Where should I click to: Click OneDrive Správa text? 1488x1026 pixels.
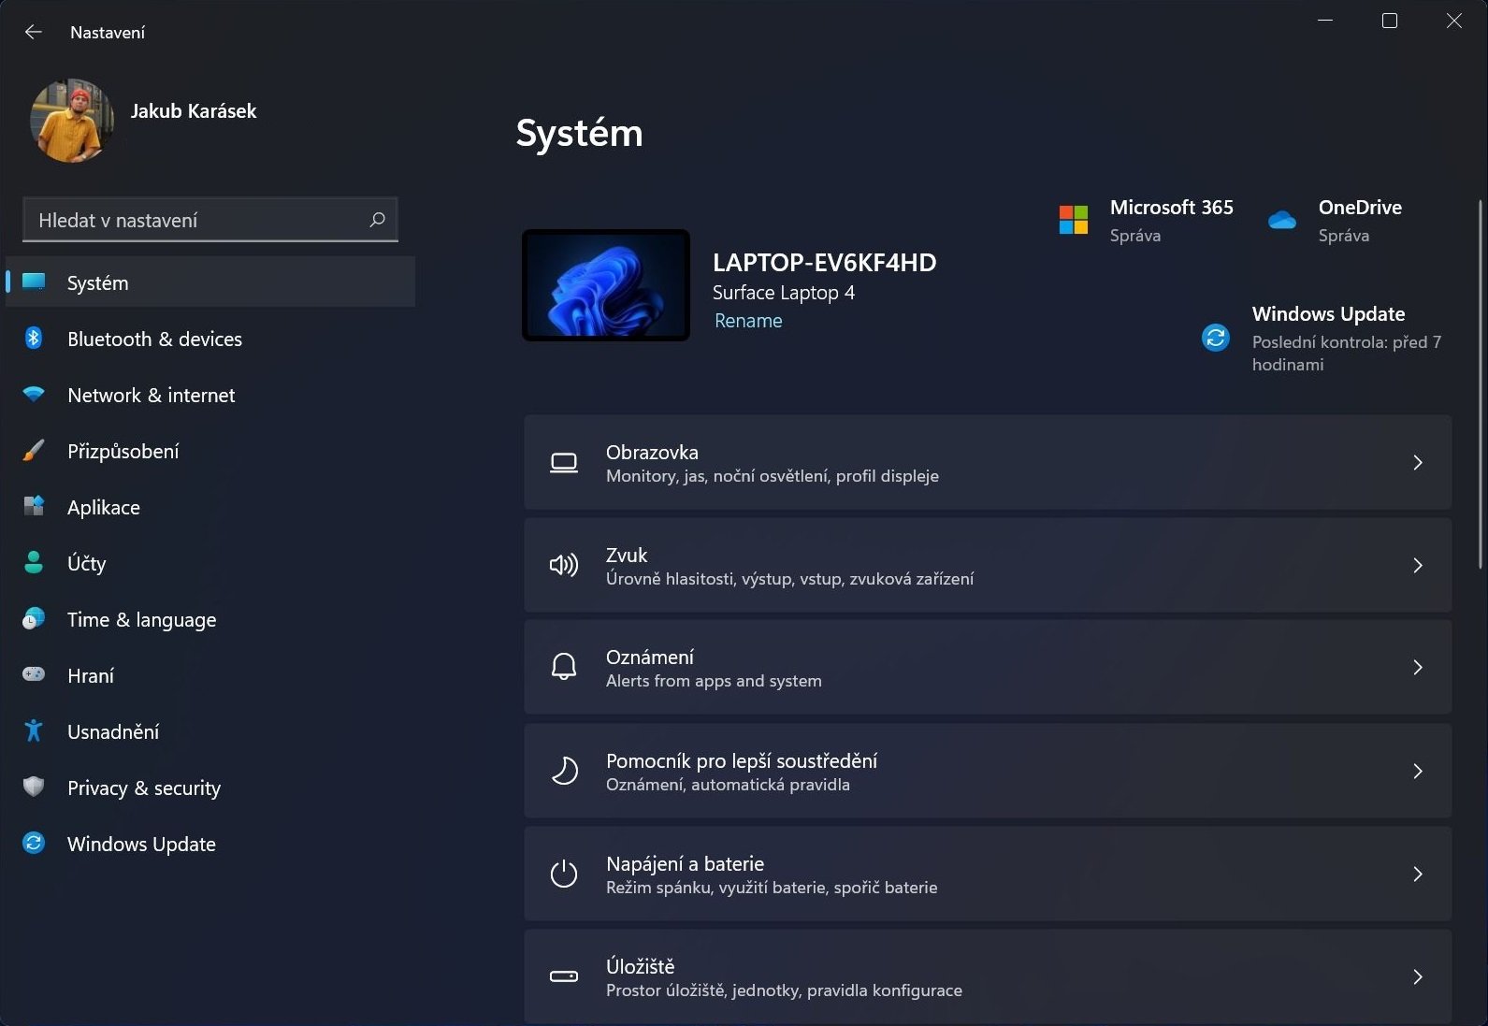tap(1344, 236)
